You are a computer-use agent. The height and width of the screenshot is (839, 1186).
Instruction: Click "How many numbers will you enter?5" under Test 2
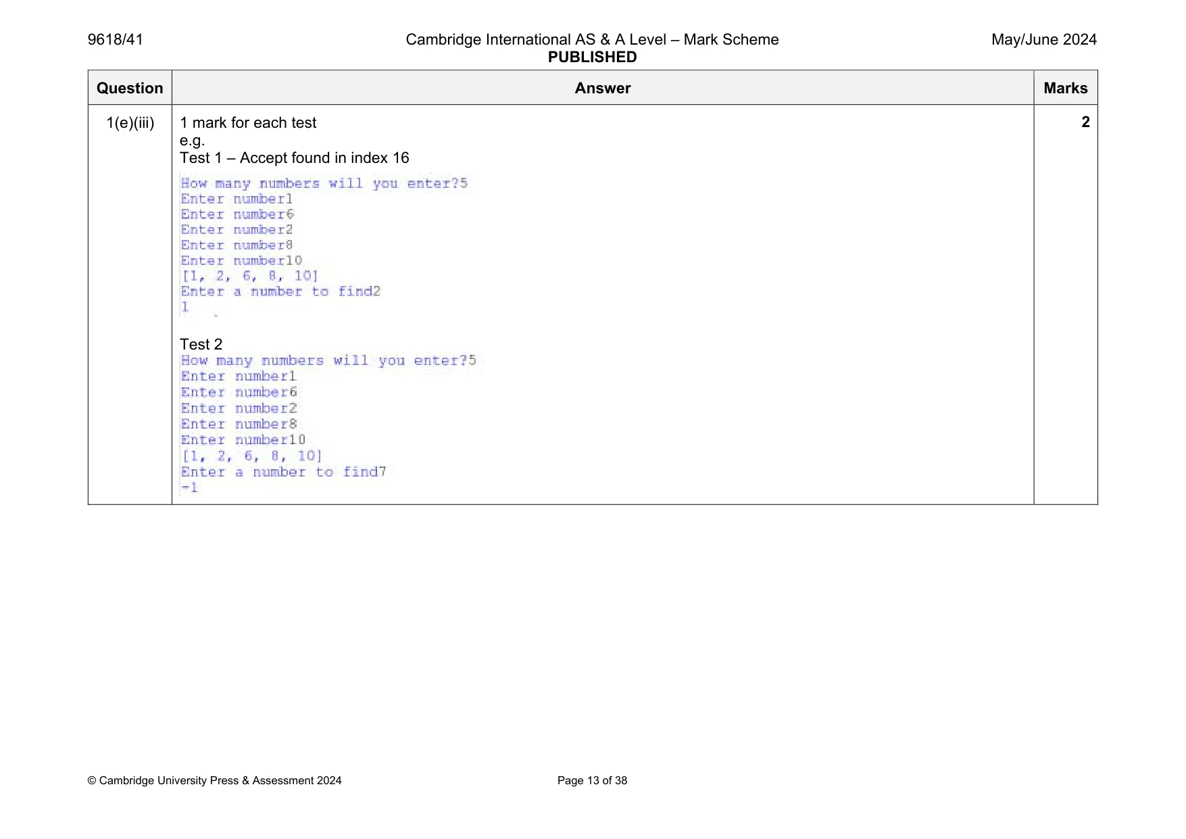328,360
